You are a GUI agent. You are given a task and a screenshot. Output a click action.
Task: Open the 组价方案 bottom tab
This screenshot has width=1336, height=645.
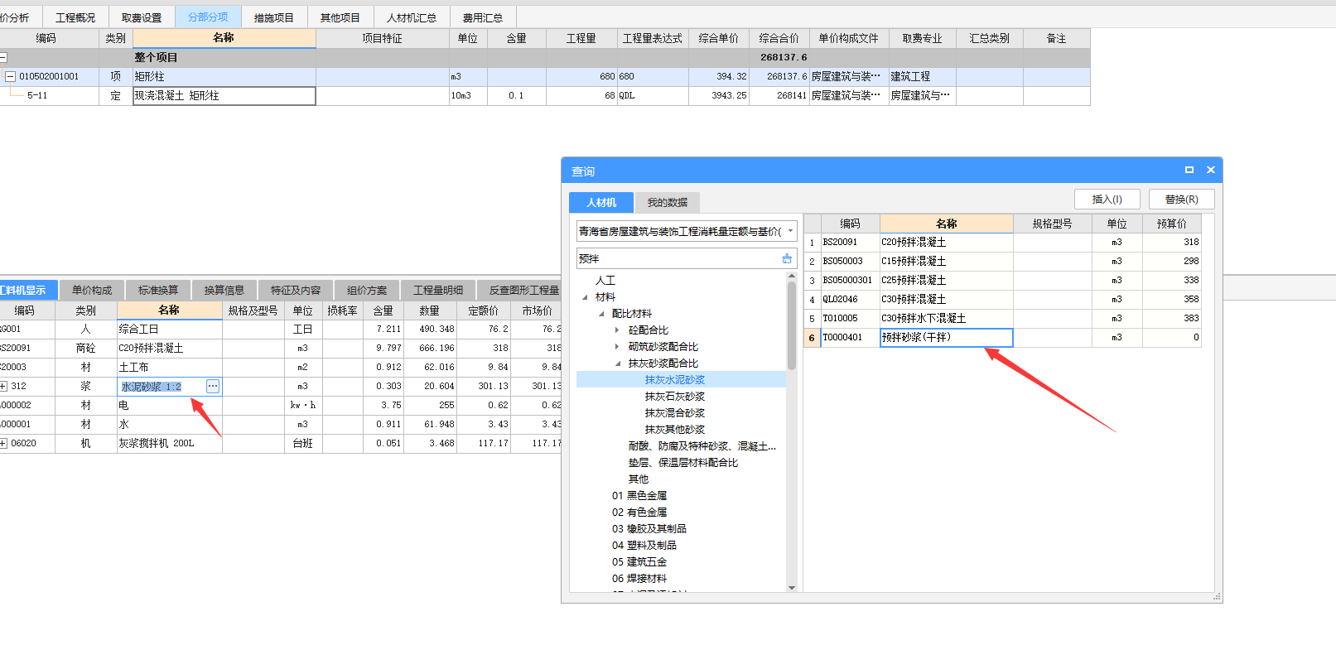tap(367, 290)
